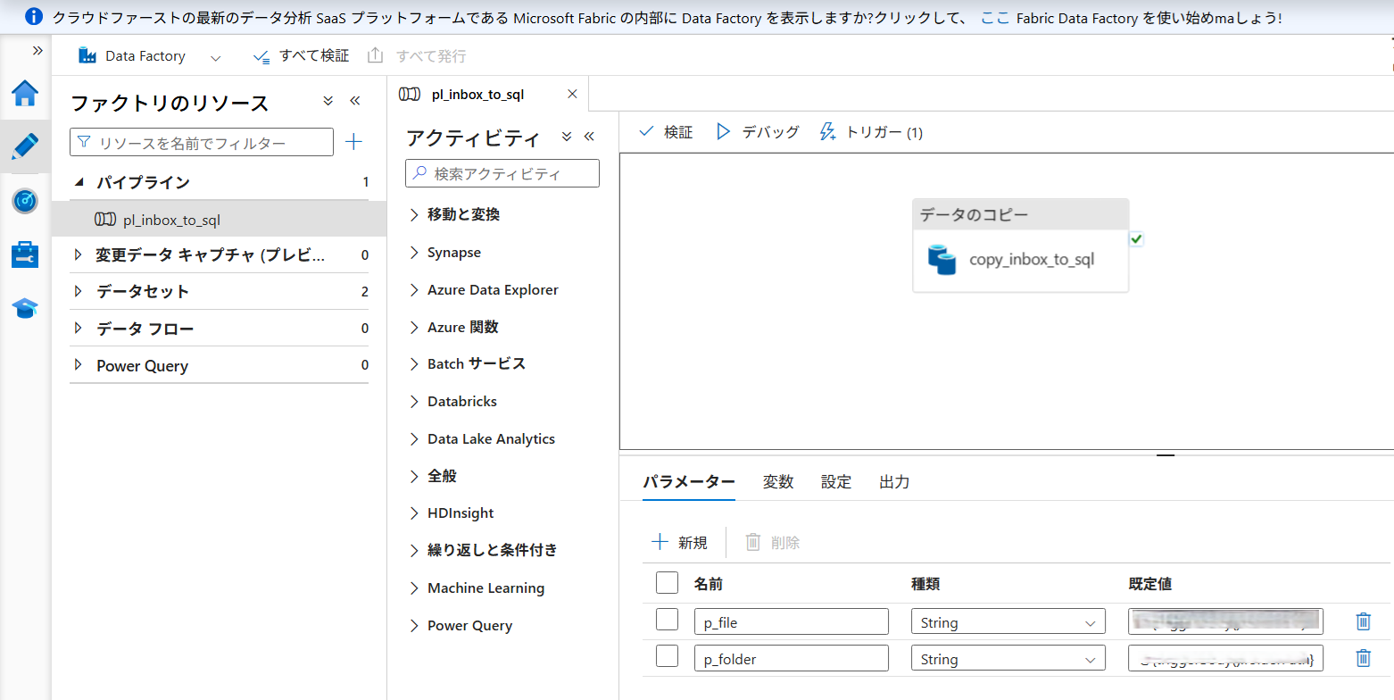The width and height of the screenshot is (1394, 700).
Task: Click the 検索アクティビティ search field
Action: pyautogui.click(x=502, y=173)
